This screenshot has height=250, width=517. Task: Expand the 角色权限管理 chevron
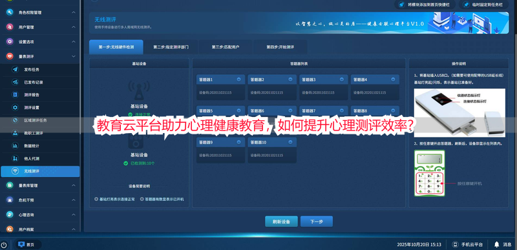74,12
